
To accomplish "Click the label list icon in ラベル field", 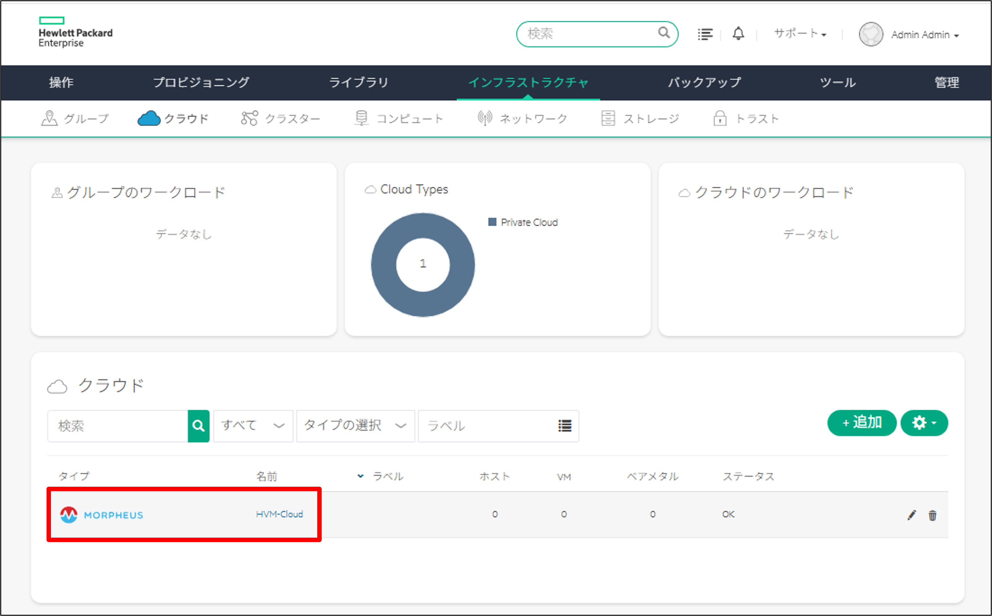I will 565,426.
